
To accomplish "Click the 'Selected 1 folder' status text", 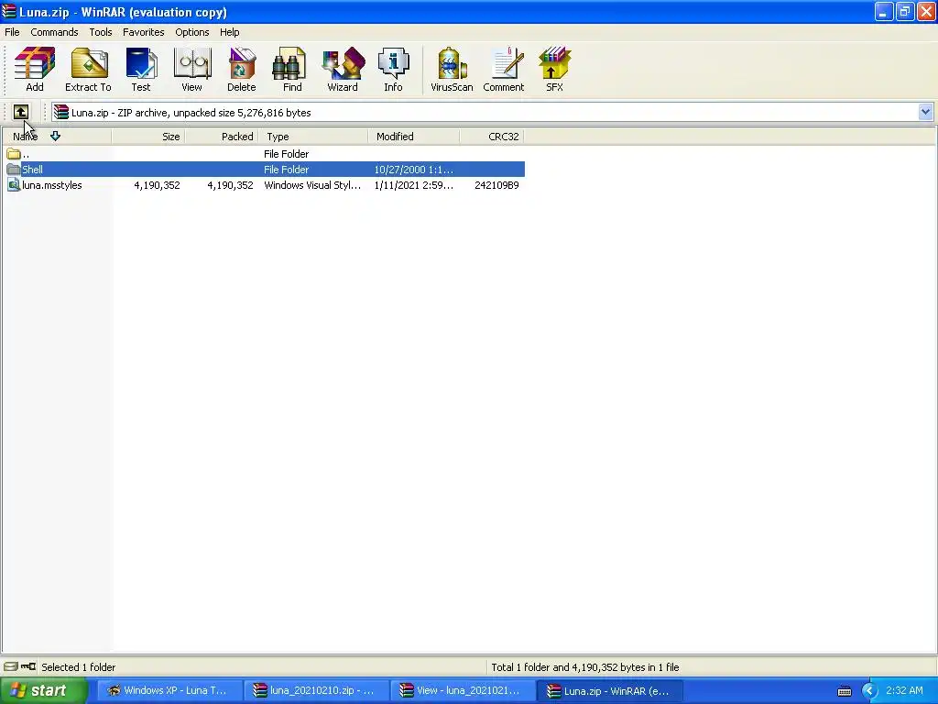I will (x=79, y=667).
